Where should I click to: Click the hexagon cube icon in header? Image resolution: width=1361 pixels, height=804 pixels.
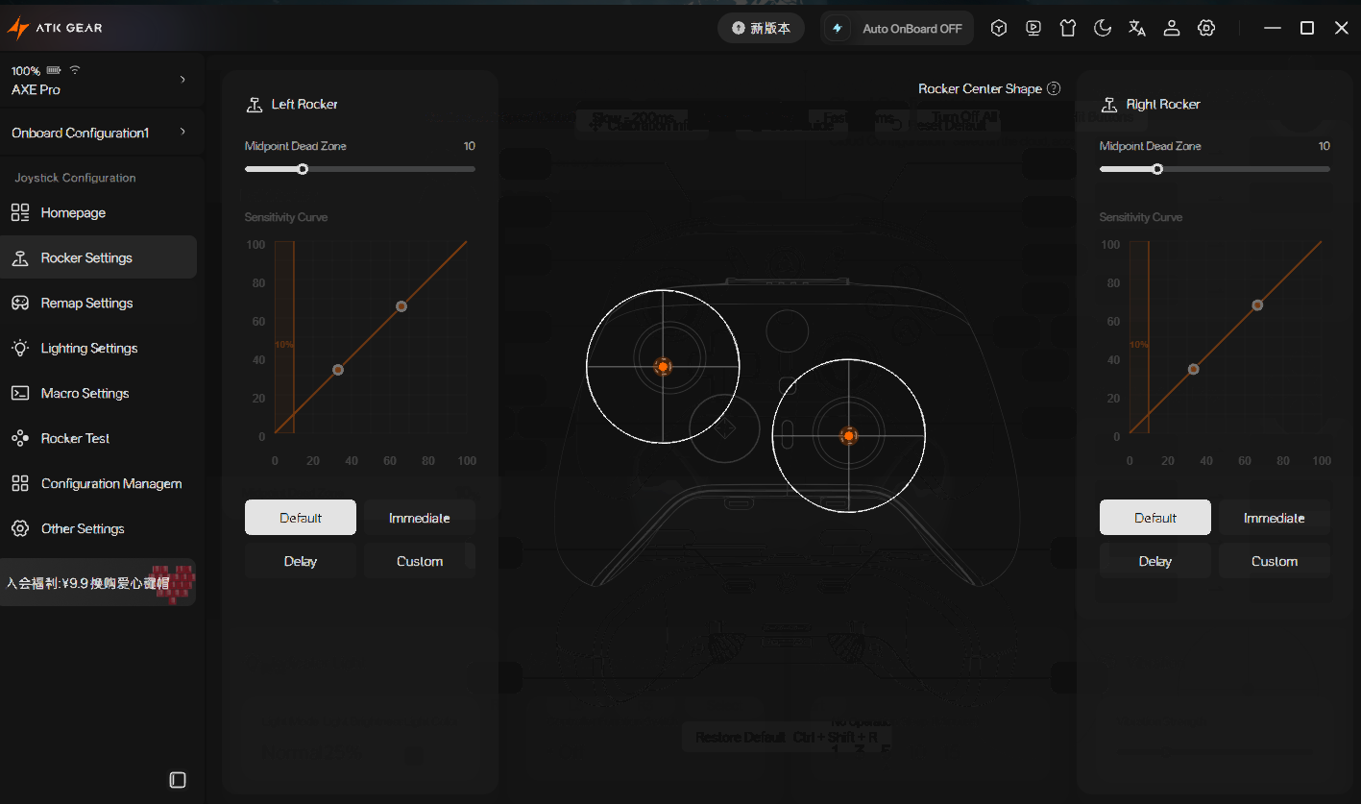[x=999, y=28]
